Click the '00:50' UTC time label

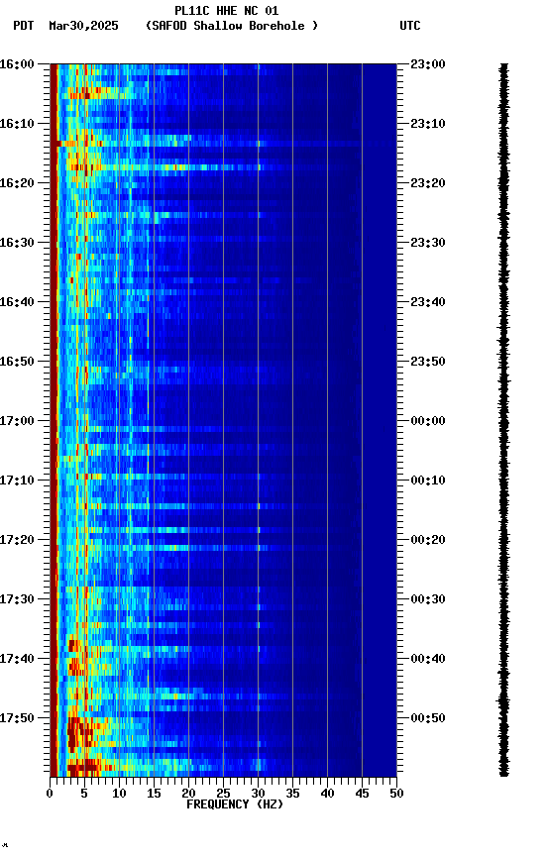(428, 718)
